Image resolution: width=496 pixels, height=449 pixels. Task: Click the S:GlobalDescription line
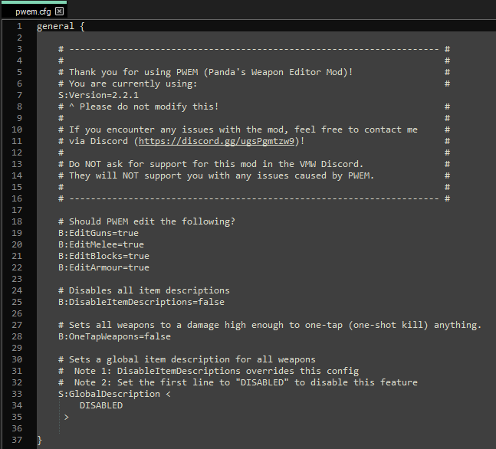coord(114,394)
